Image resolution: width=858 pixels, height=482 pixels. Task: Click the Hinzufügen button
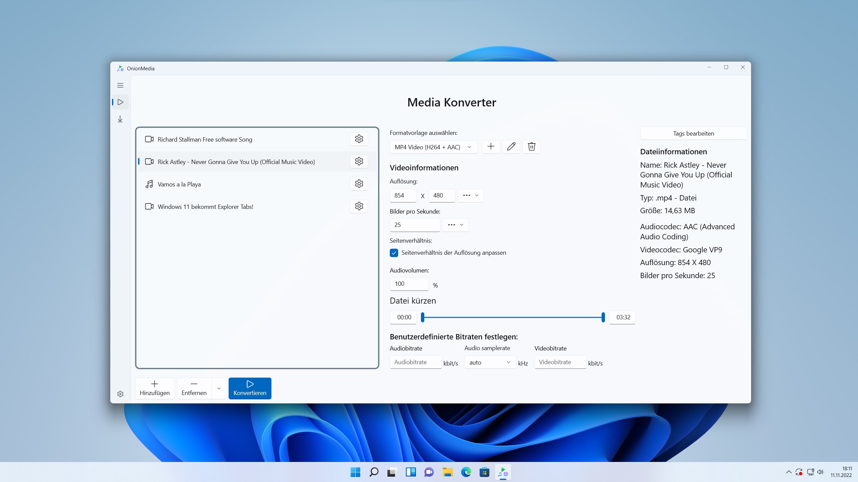click(155, 388)
